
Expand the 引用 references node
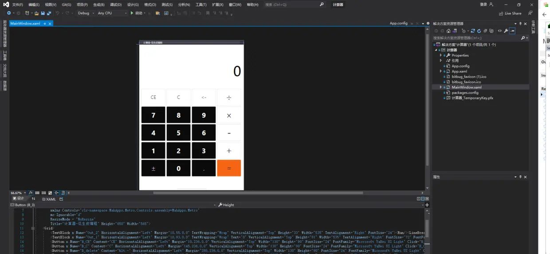(x=440, y=61)
